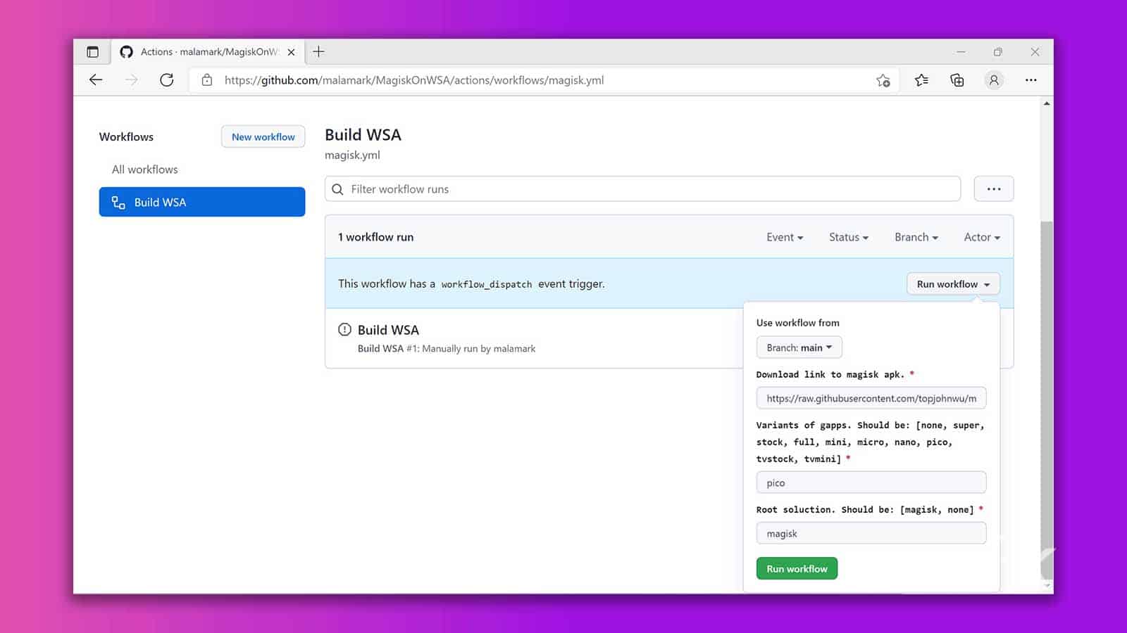Screen dimensions: 1127x633
Task: Expand the Branch filter dropdown
Action: [916, 238]
